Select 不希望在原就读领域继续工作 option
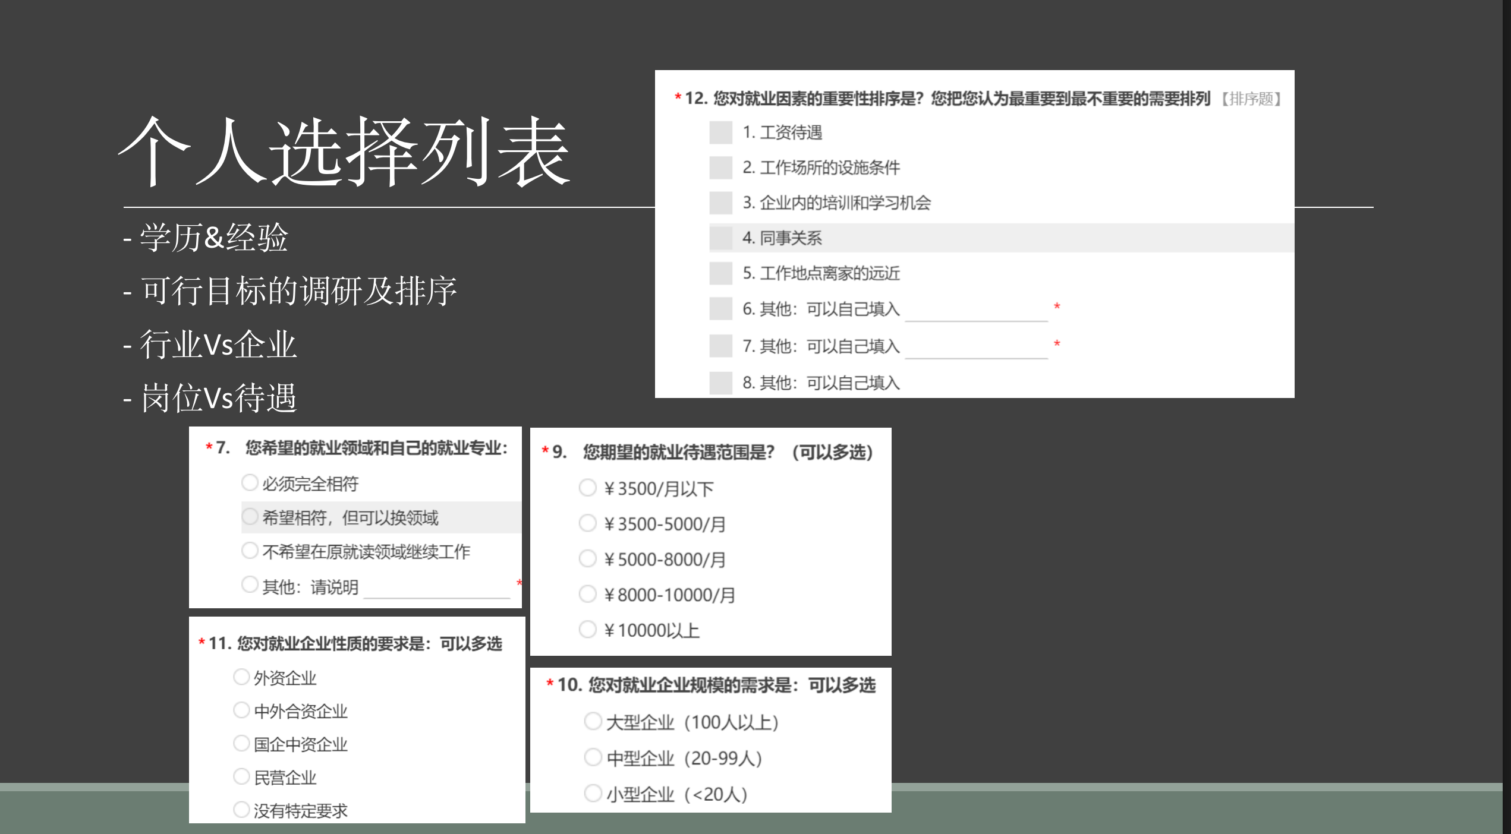Image resolution: width=1511 pixels, height=834 pixels. click(x=250, y=551)
